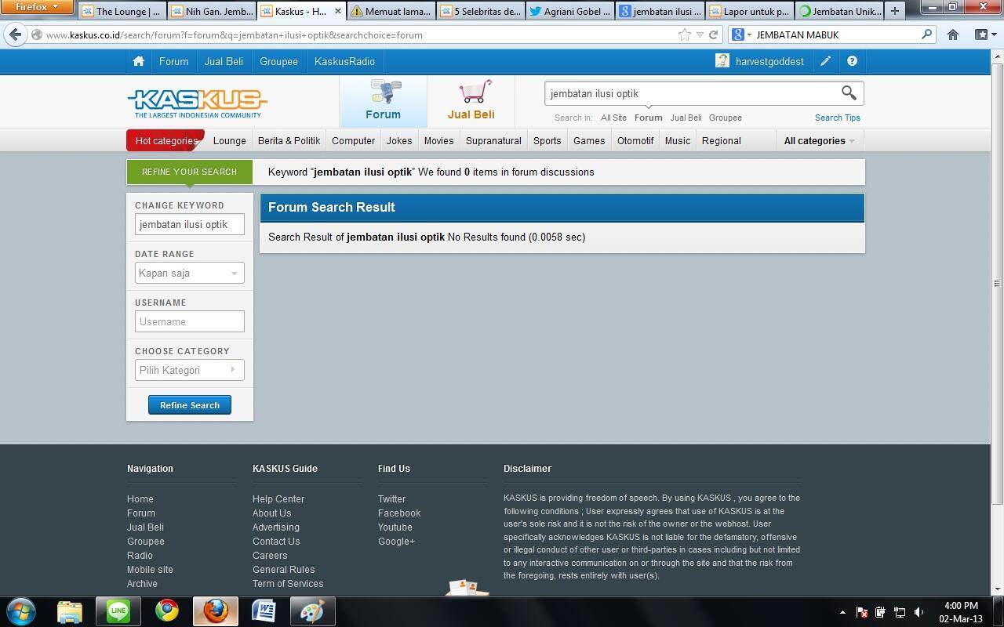The width and height of the screenshot is (1004, 627).
Task: Click the main Kaskus search box
Action: coord(692,93)
